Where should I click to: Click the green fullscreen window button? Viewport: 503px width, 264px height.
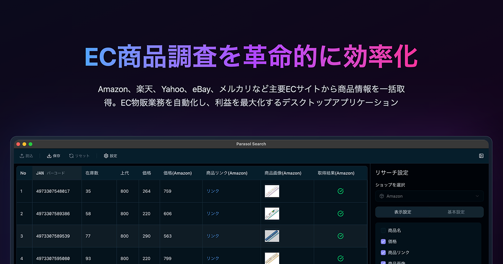coord(31,144)
